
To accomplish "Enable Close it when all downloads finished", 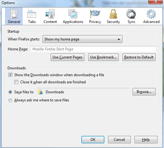I will (16, 82).
